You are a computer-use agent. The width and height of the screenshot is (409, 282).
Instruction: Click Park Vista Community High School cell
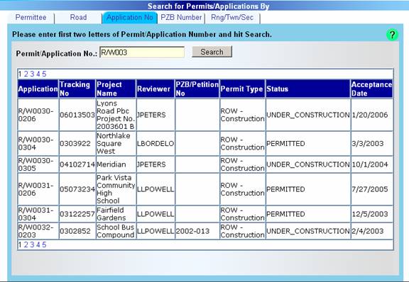(116, 189)
